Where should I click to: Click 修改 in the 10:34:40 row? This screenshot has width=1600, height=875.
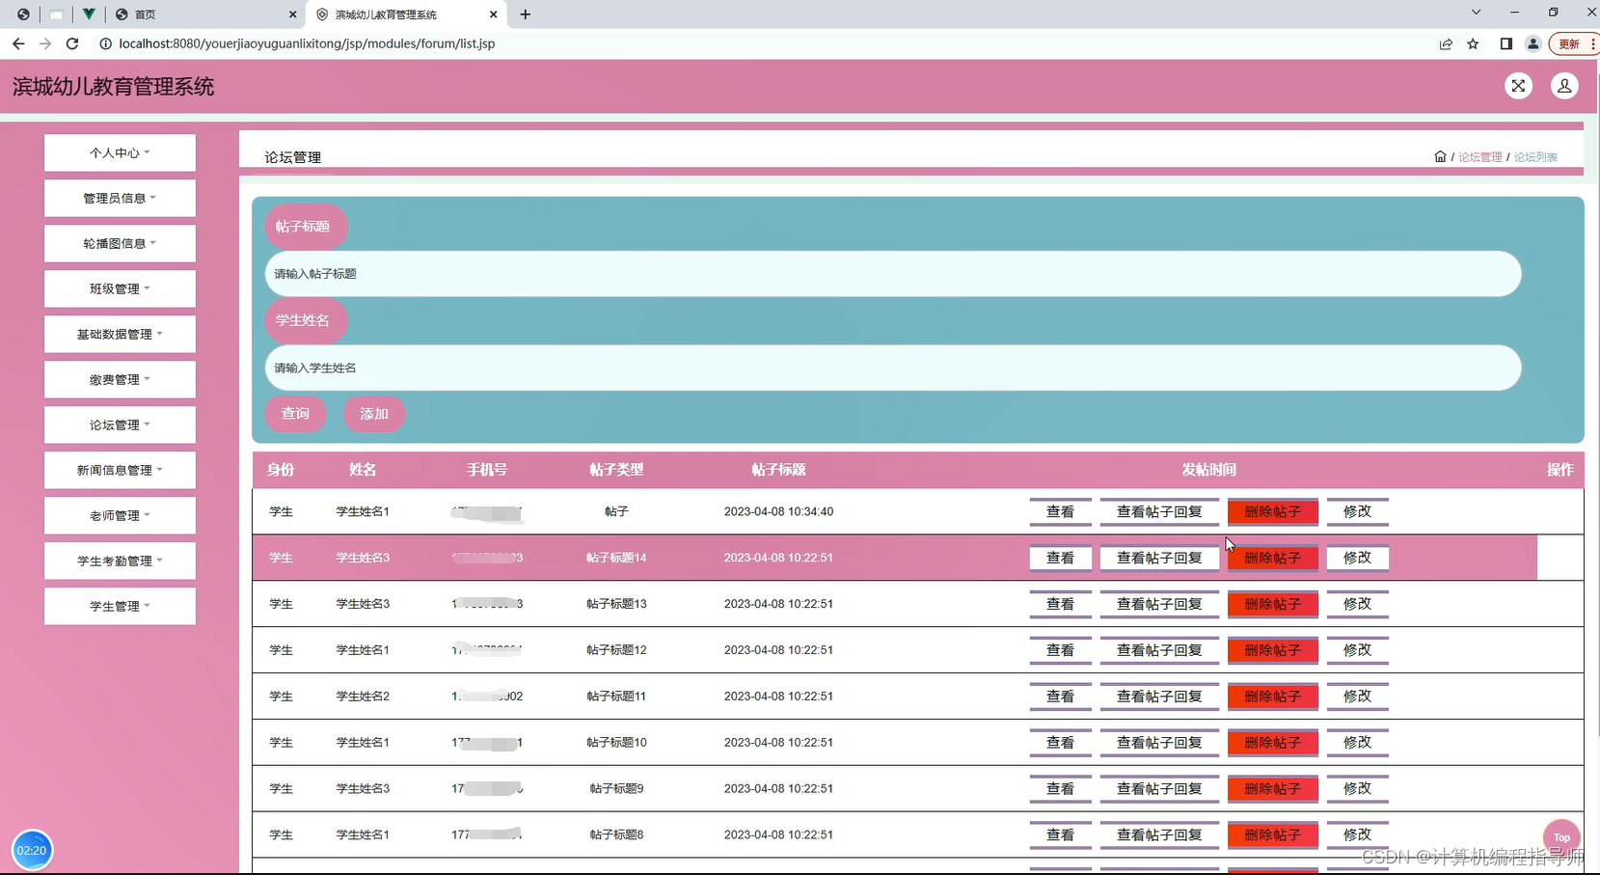point(1357,511)
